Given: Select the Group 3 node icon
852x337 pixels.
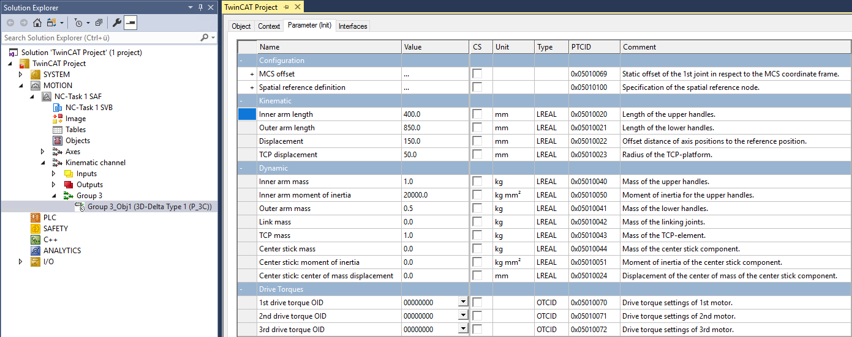Looking at the screenshot, I should (69, 196).
